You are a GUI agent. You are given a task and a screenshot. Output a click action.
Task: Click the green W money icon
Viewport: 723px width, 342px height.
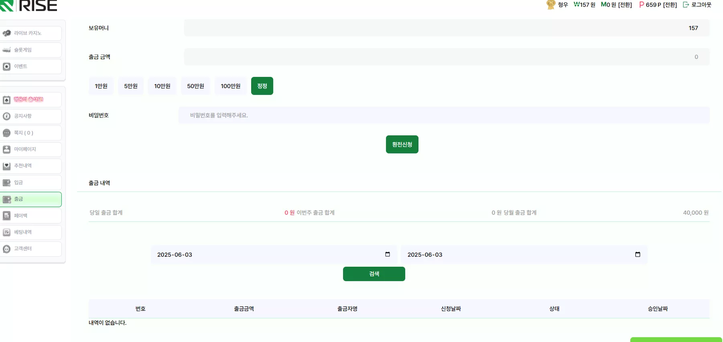tap(577, 4)
